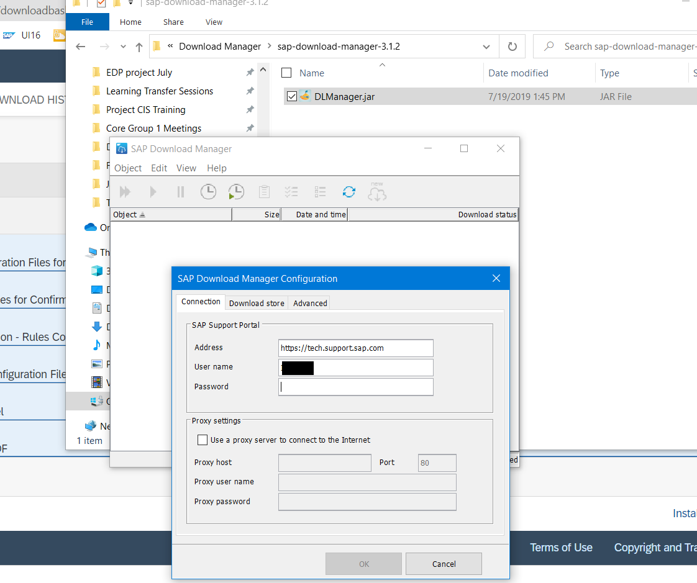Click the Terms of Use link
This screenshot has width=697, height=583.
561,548
